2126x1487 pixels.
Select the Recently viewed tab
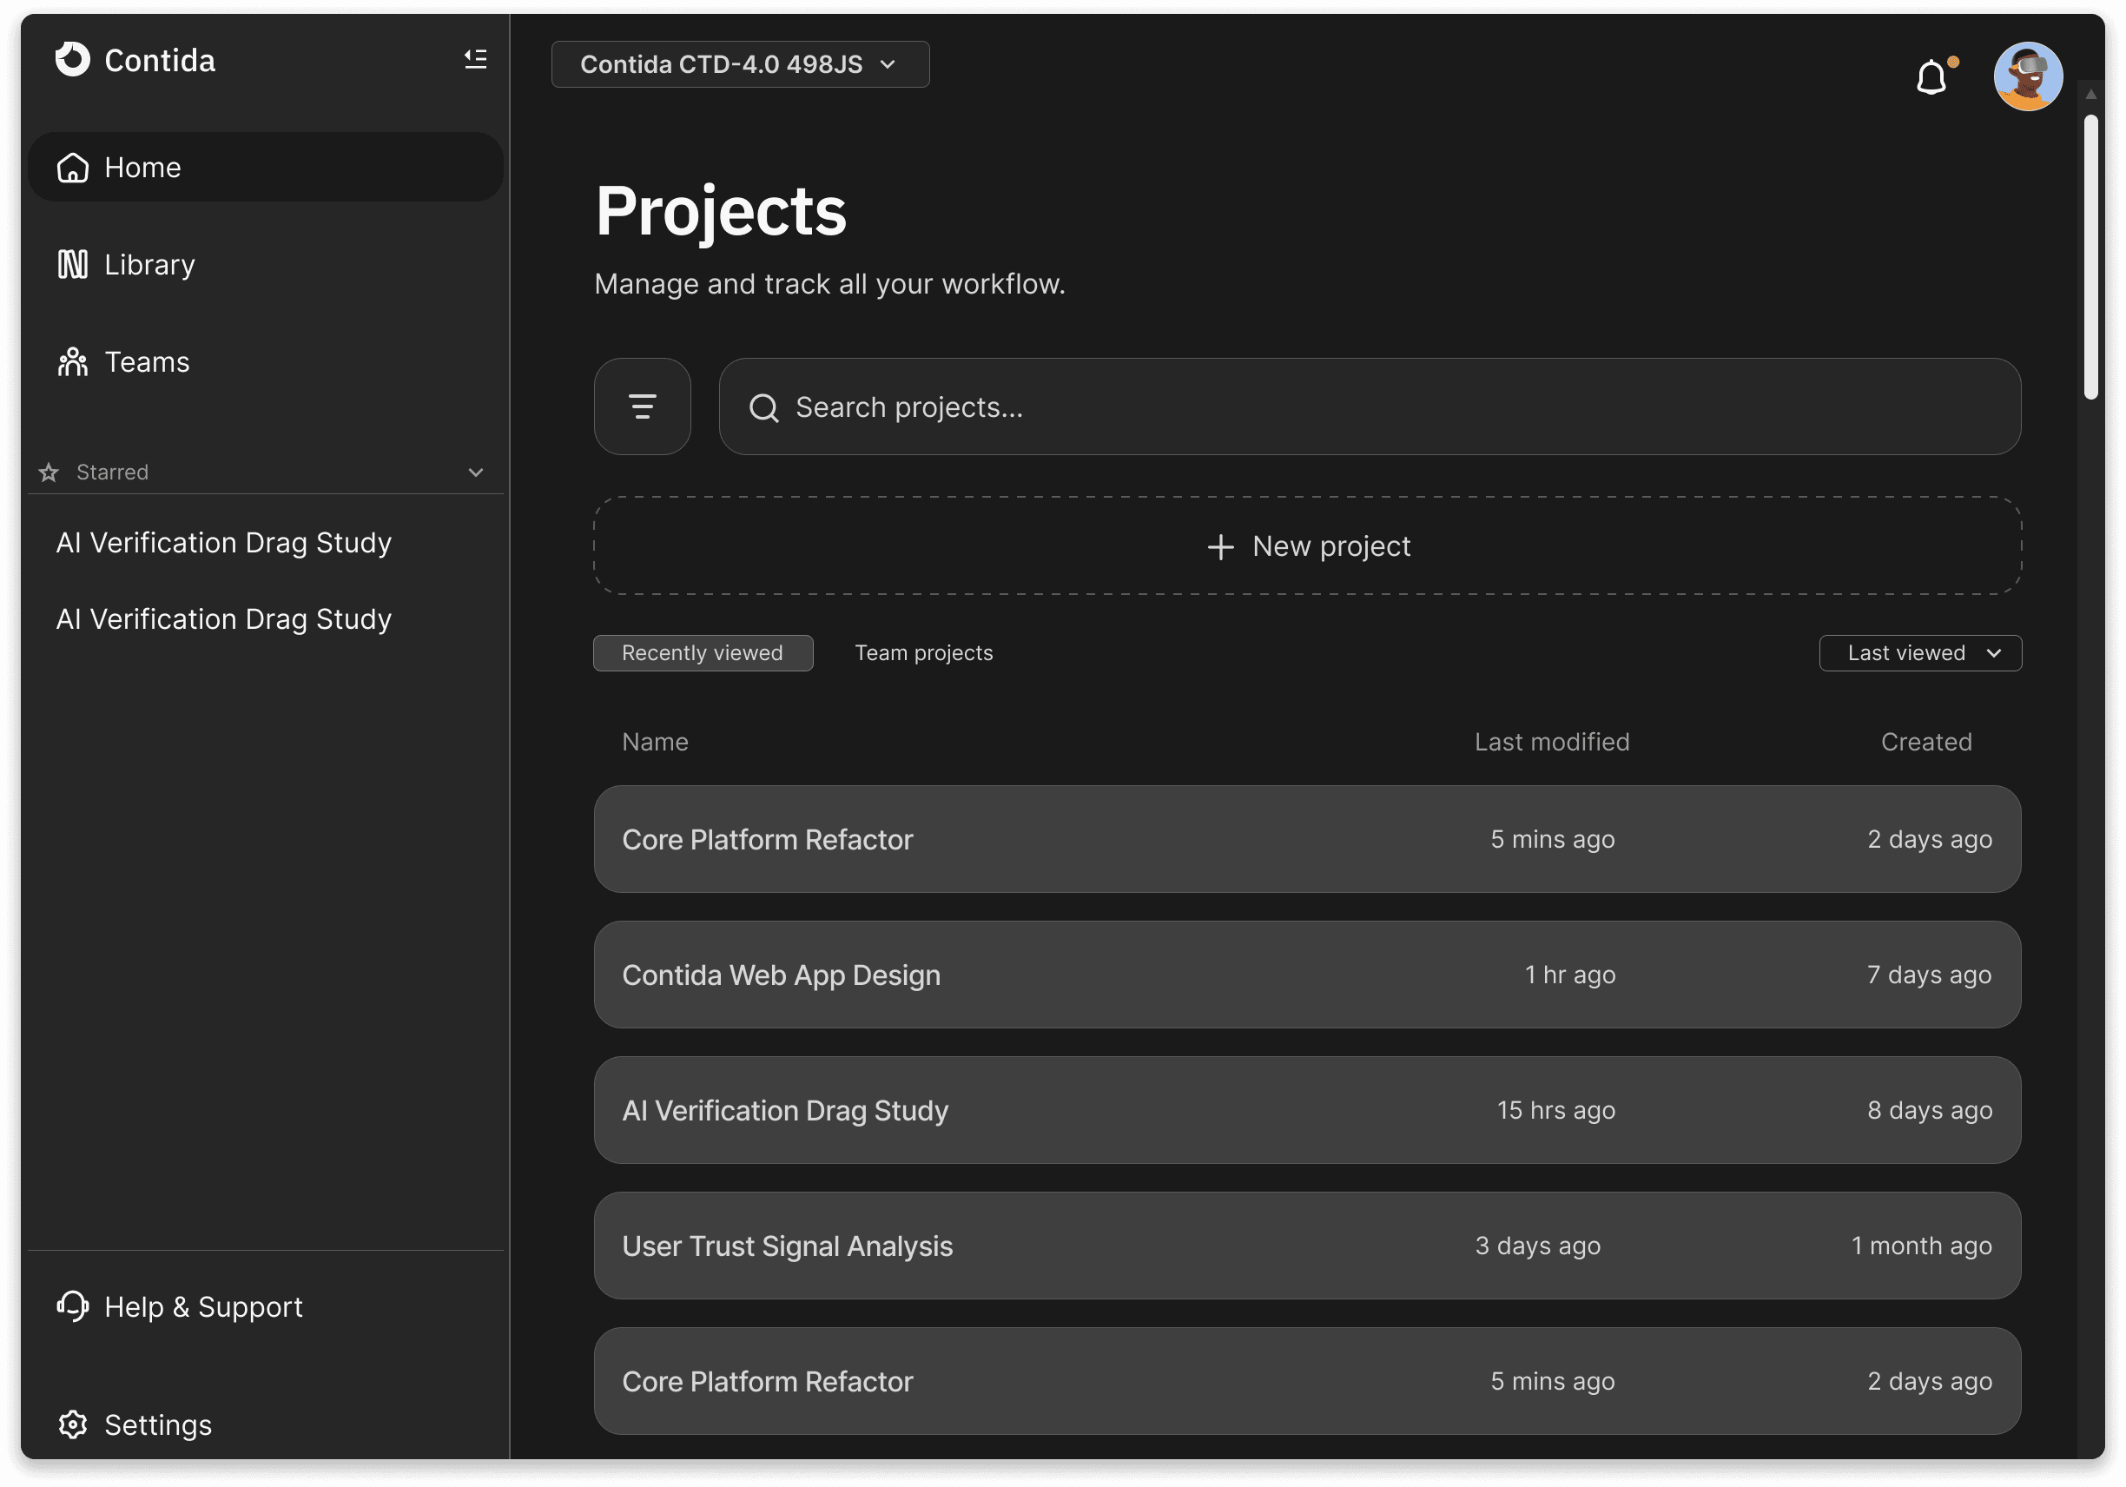coord(702,653)
